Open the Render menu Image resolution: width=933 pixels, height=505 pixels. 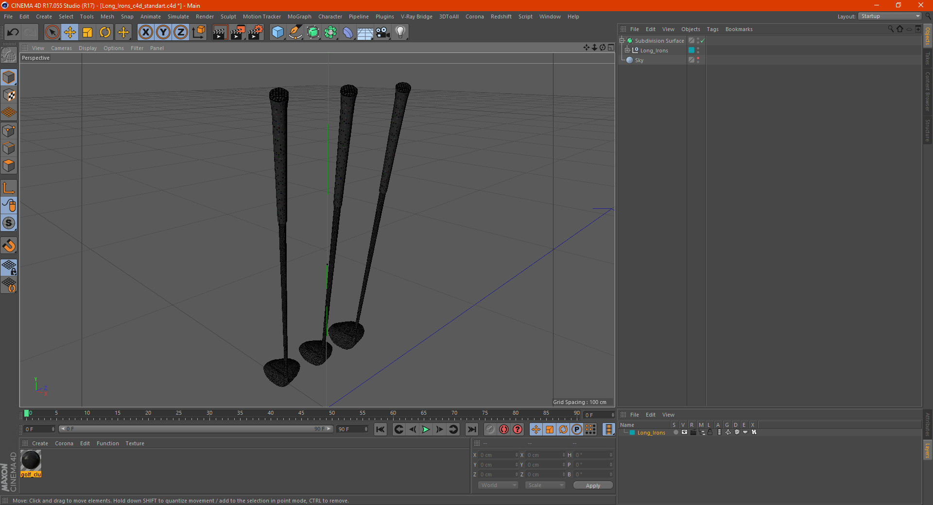tap(205, 17)
